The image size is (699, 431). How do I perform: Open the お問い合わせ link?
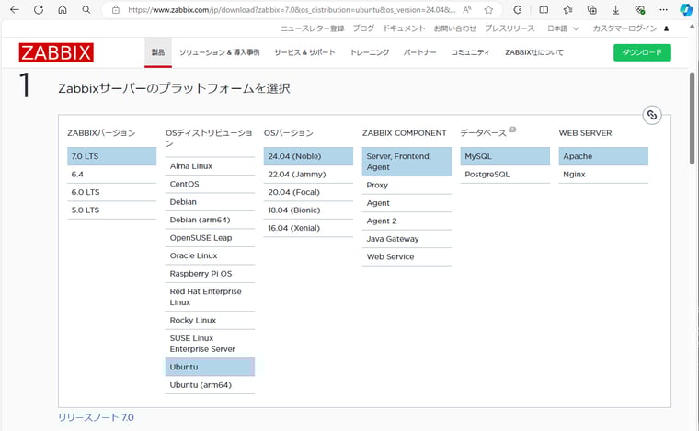pyautogui.click(x=454, y=28)
